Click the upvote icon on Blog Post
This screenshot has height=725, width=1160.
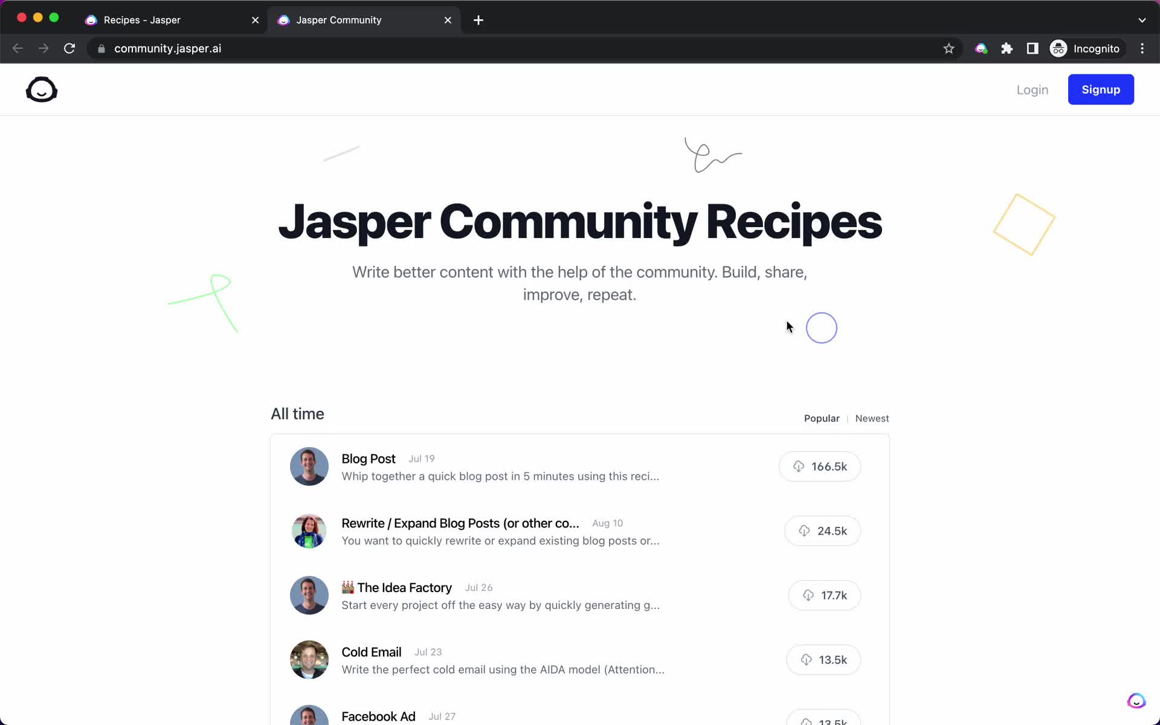(x=798, y=466)
